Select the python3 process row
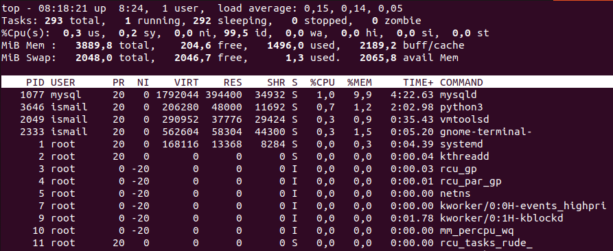The width and height of the screenshot is (613, 251). (306, 107)
